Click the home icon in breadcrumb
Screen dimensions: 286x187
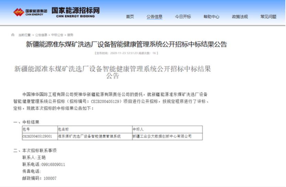pos(13,35)
